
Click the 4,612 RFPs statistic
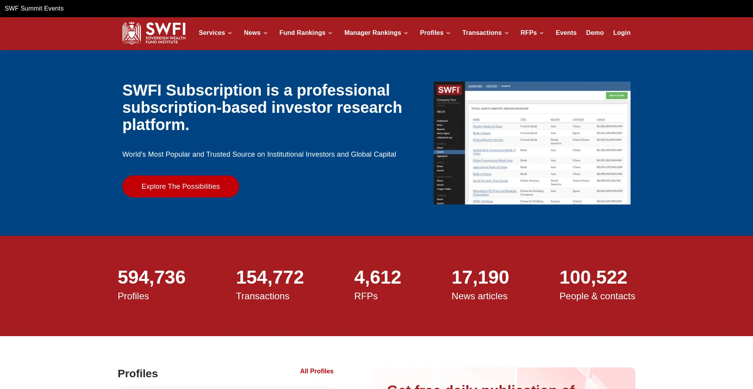377,285
